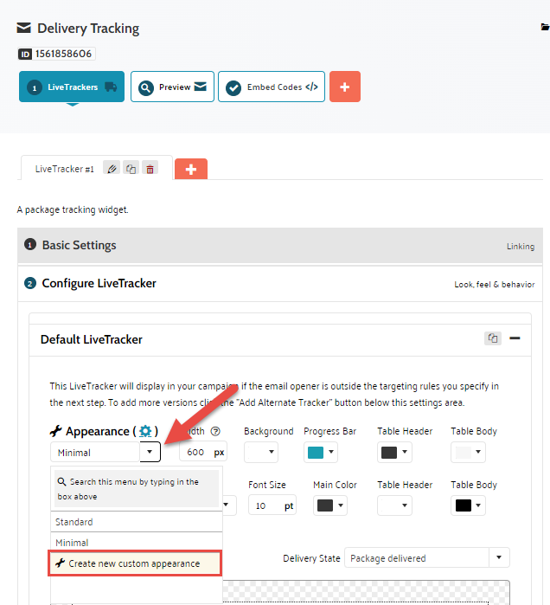Open the second-row black Table Body color picker

468,505
